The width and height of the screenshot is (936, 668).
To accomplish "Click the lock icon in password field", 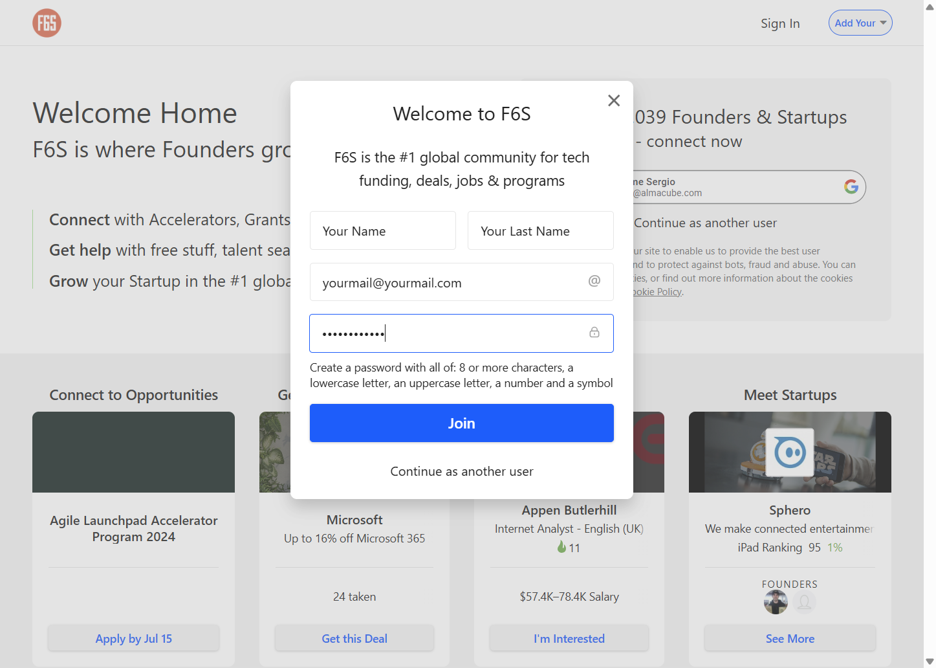I will click(x=594, y=333).
